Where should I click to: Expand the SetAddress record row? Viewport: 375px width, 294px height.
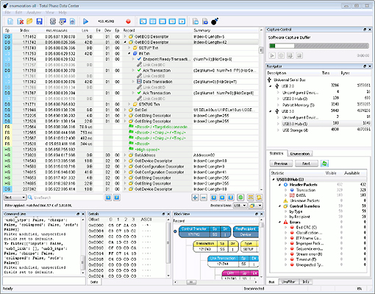coord(125,155)
